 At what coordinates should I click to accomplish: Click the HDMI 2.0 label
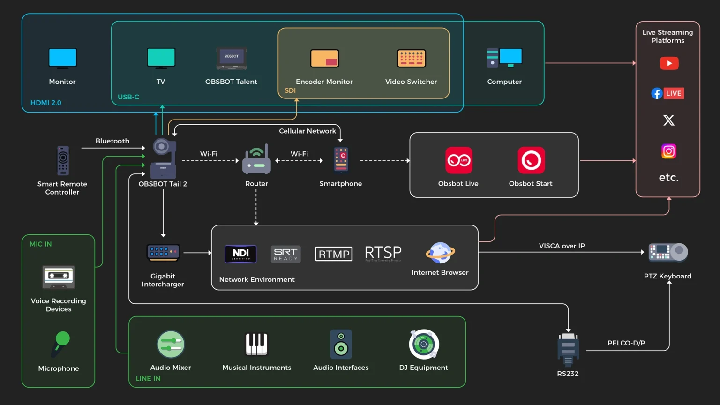[46, 103]
